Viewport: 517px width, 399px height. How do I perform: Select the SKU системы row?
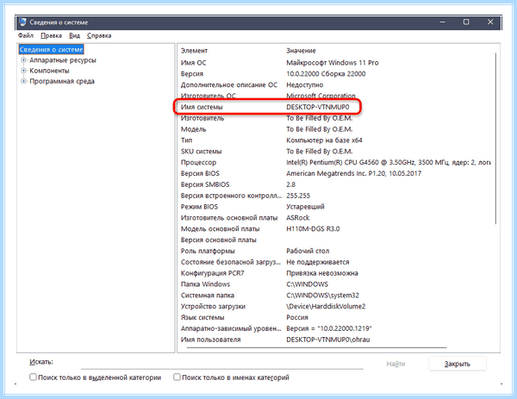pos(336,152)
